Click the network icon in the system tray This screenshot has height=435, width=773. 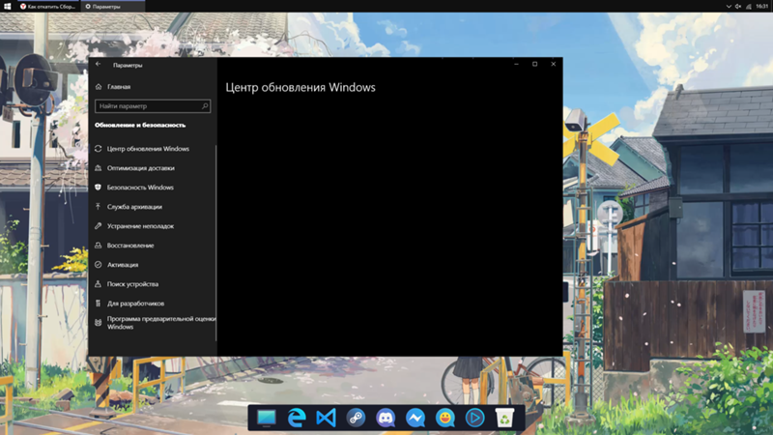click(x=748, y=7)
